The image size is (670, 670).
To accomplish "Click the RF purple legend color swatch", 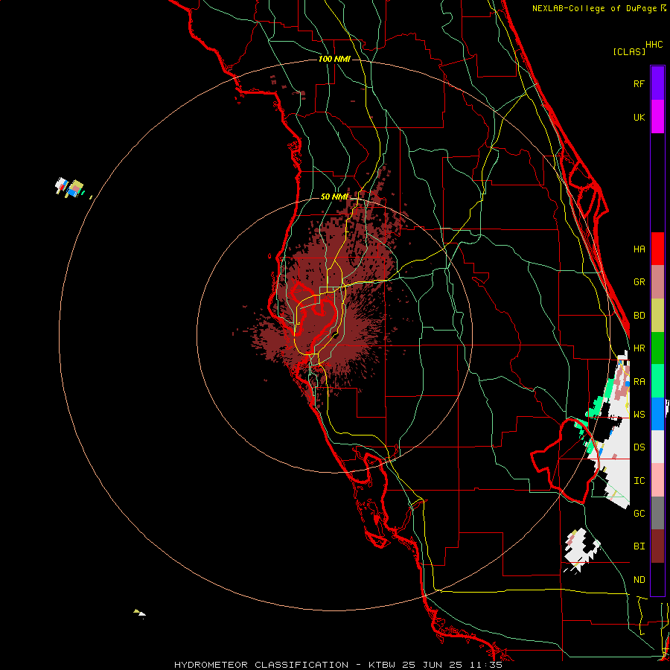I will pyautogui.click(x=657, y=83).
